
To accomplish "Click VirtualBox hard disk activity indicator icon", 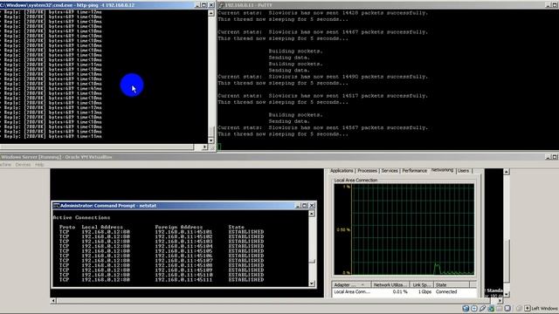I will point(466,308).
